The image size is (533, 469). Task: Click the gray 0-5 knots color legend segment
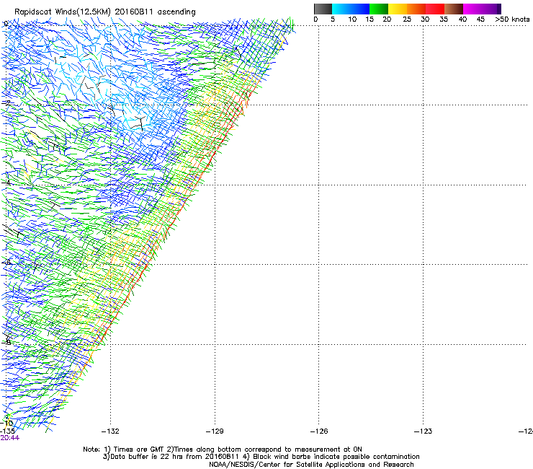click(x=323, y=9)
